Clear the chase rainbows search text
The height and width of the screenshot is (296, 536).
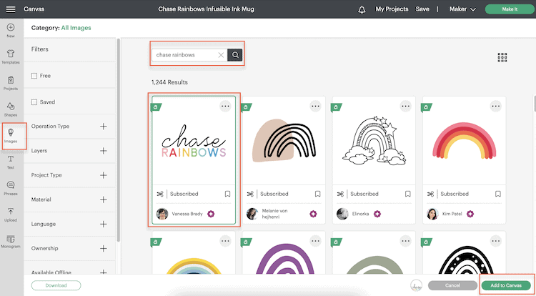coord(221,54)
